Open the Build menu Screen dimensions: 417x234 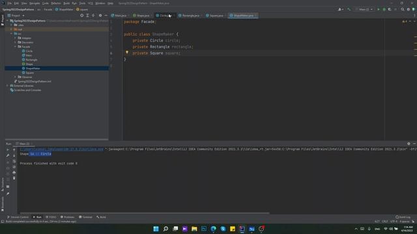click(x=66, y=3)
